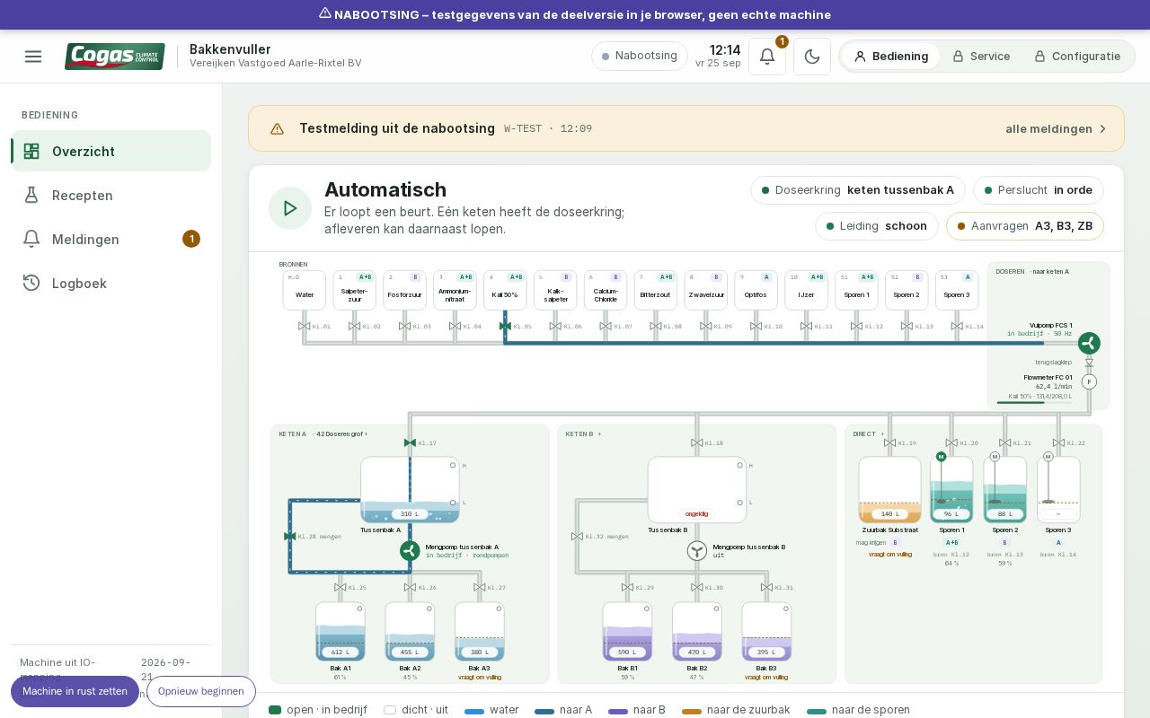Viewport: 1150px width, 718px height.
Task: Switch to dark mode via moon icon
Action: pyautogui.click(x=812, y=57)
